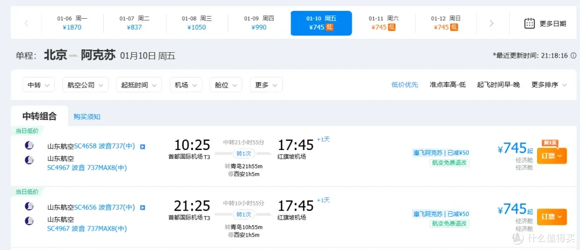Book the 10:25 flight with 订票
This screenshot has height=250, width=580.
click(x=552, y=156)
